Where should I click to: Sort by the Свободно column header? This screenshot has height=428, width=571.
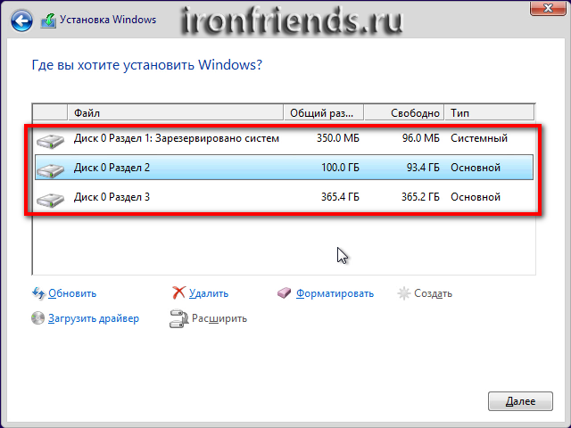click(x=405, y=113)
